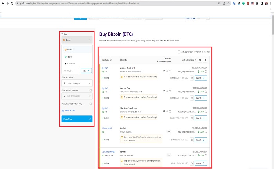Choose Bitcoin in the crypto list
Screen dimensions: 274x169
point(77,50)
